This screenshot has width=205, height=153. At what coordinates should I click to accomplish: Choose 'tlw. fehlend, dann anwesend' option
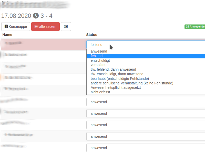tap(113, 69)
